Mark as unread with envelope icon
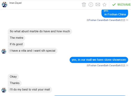This screenshot has width=131, height=96. pos(98,4)
